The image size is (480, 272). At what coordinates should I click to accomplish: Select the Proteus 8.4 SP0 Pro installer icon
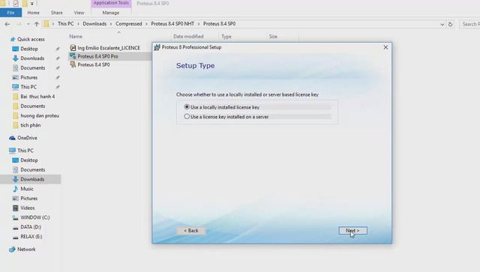pos(73,56)
